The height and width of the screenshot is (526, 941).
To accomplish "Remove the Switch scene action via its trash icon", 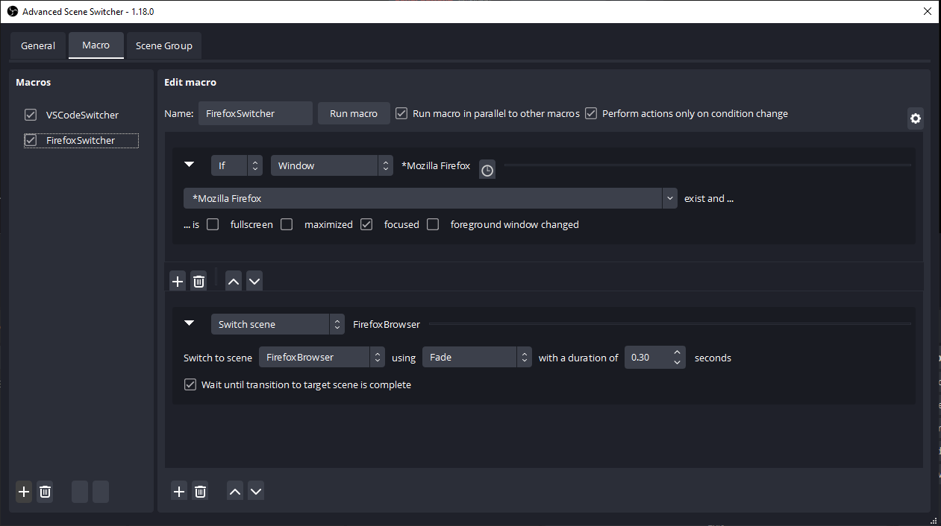I will (x=200, y=491).
